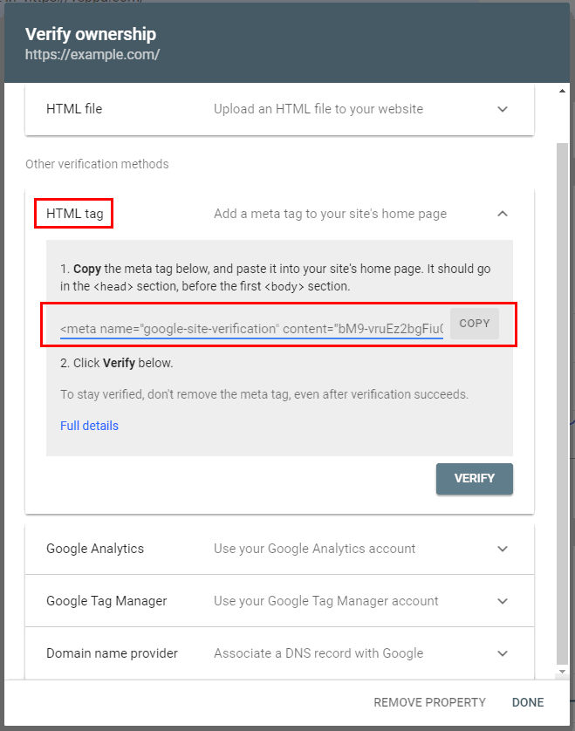Click 'Use your Google Analytics account' text
This screenshot has width=575, height=731.
(314, 549)
